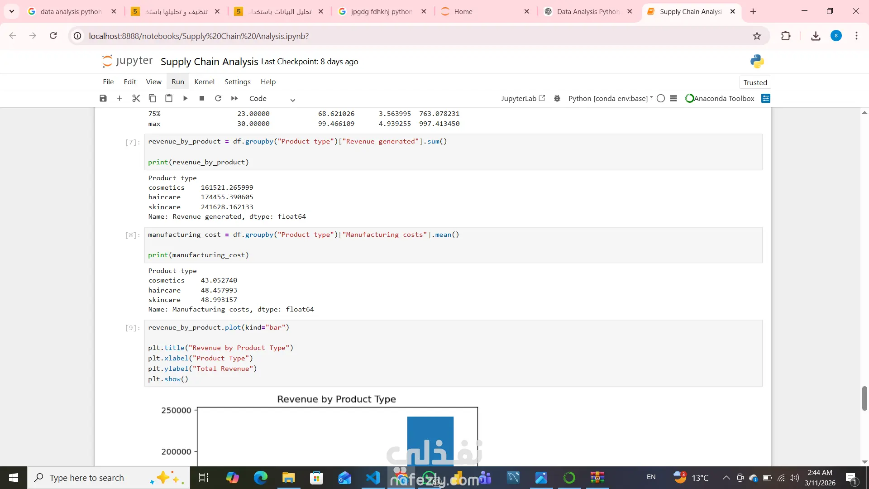Open File Explorer from the taskbar
Image resolution: width=869 pixels, height=489 pixels.
[x=289, y=478]
